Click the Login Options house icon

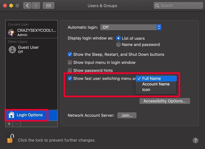point(11,115)
